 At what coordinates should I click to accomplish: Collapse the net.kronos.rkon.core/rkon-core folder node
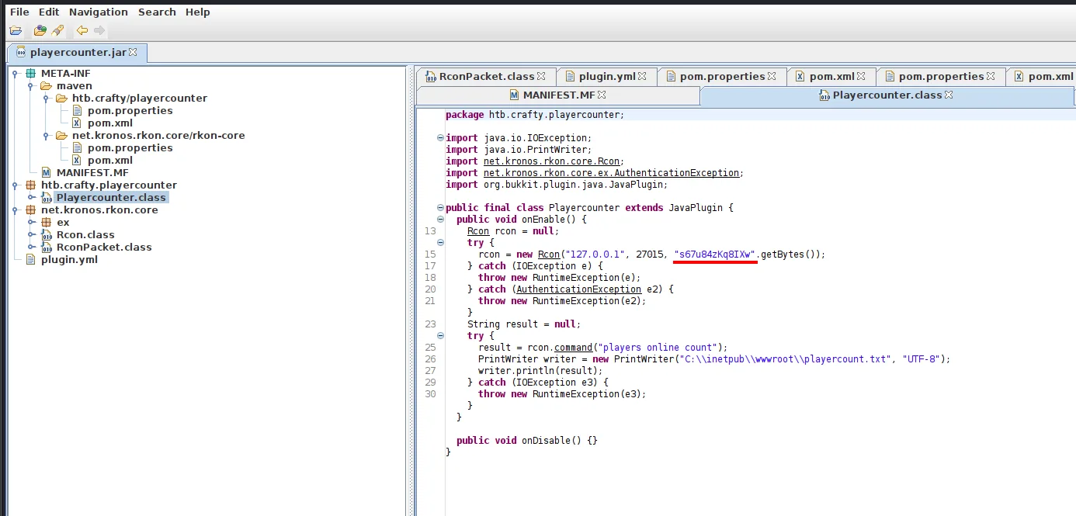47,135
